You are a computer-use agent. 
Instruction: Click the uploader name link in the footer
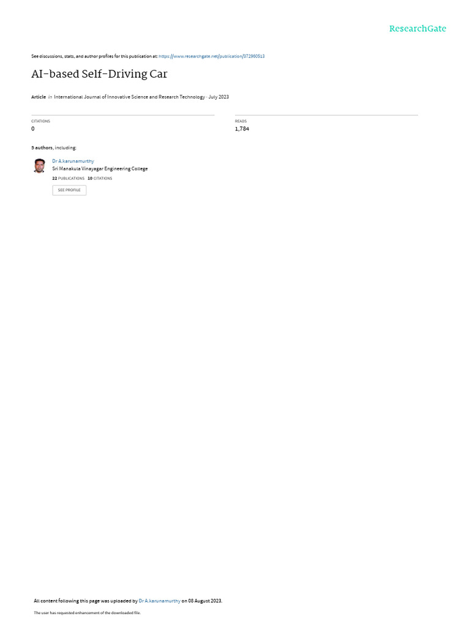160,601
